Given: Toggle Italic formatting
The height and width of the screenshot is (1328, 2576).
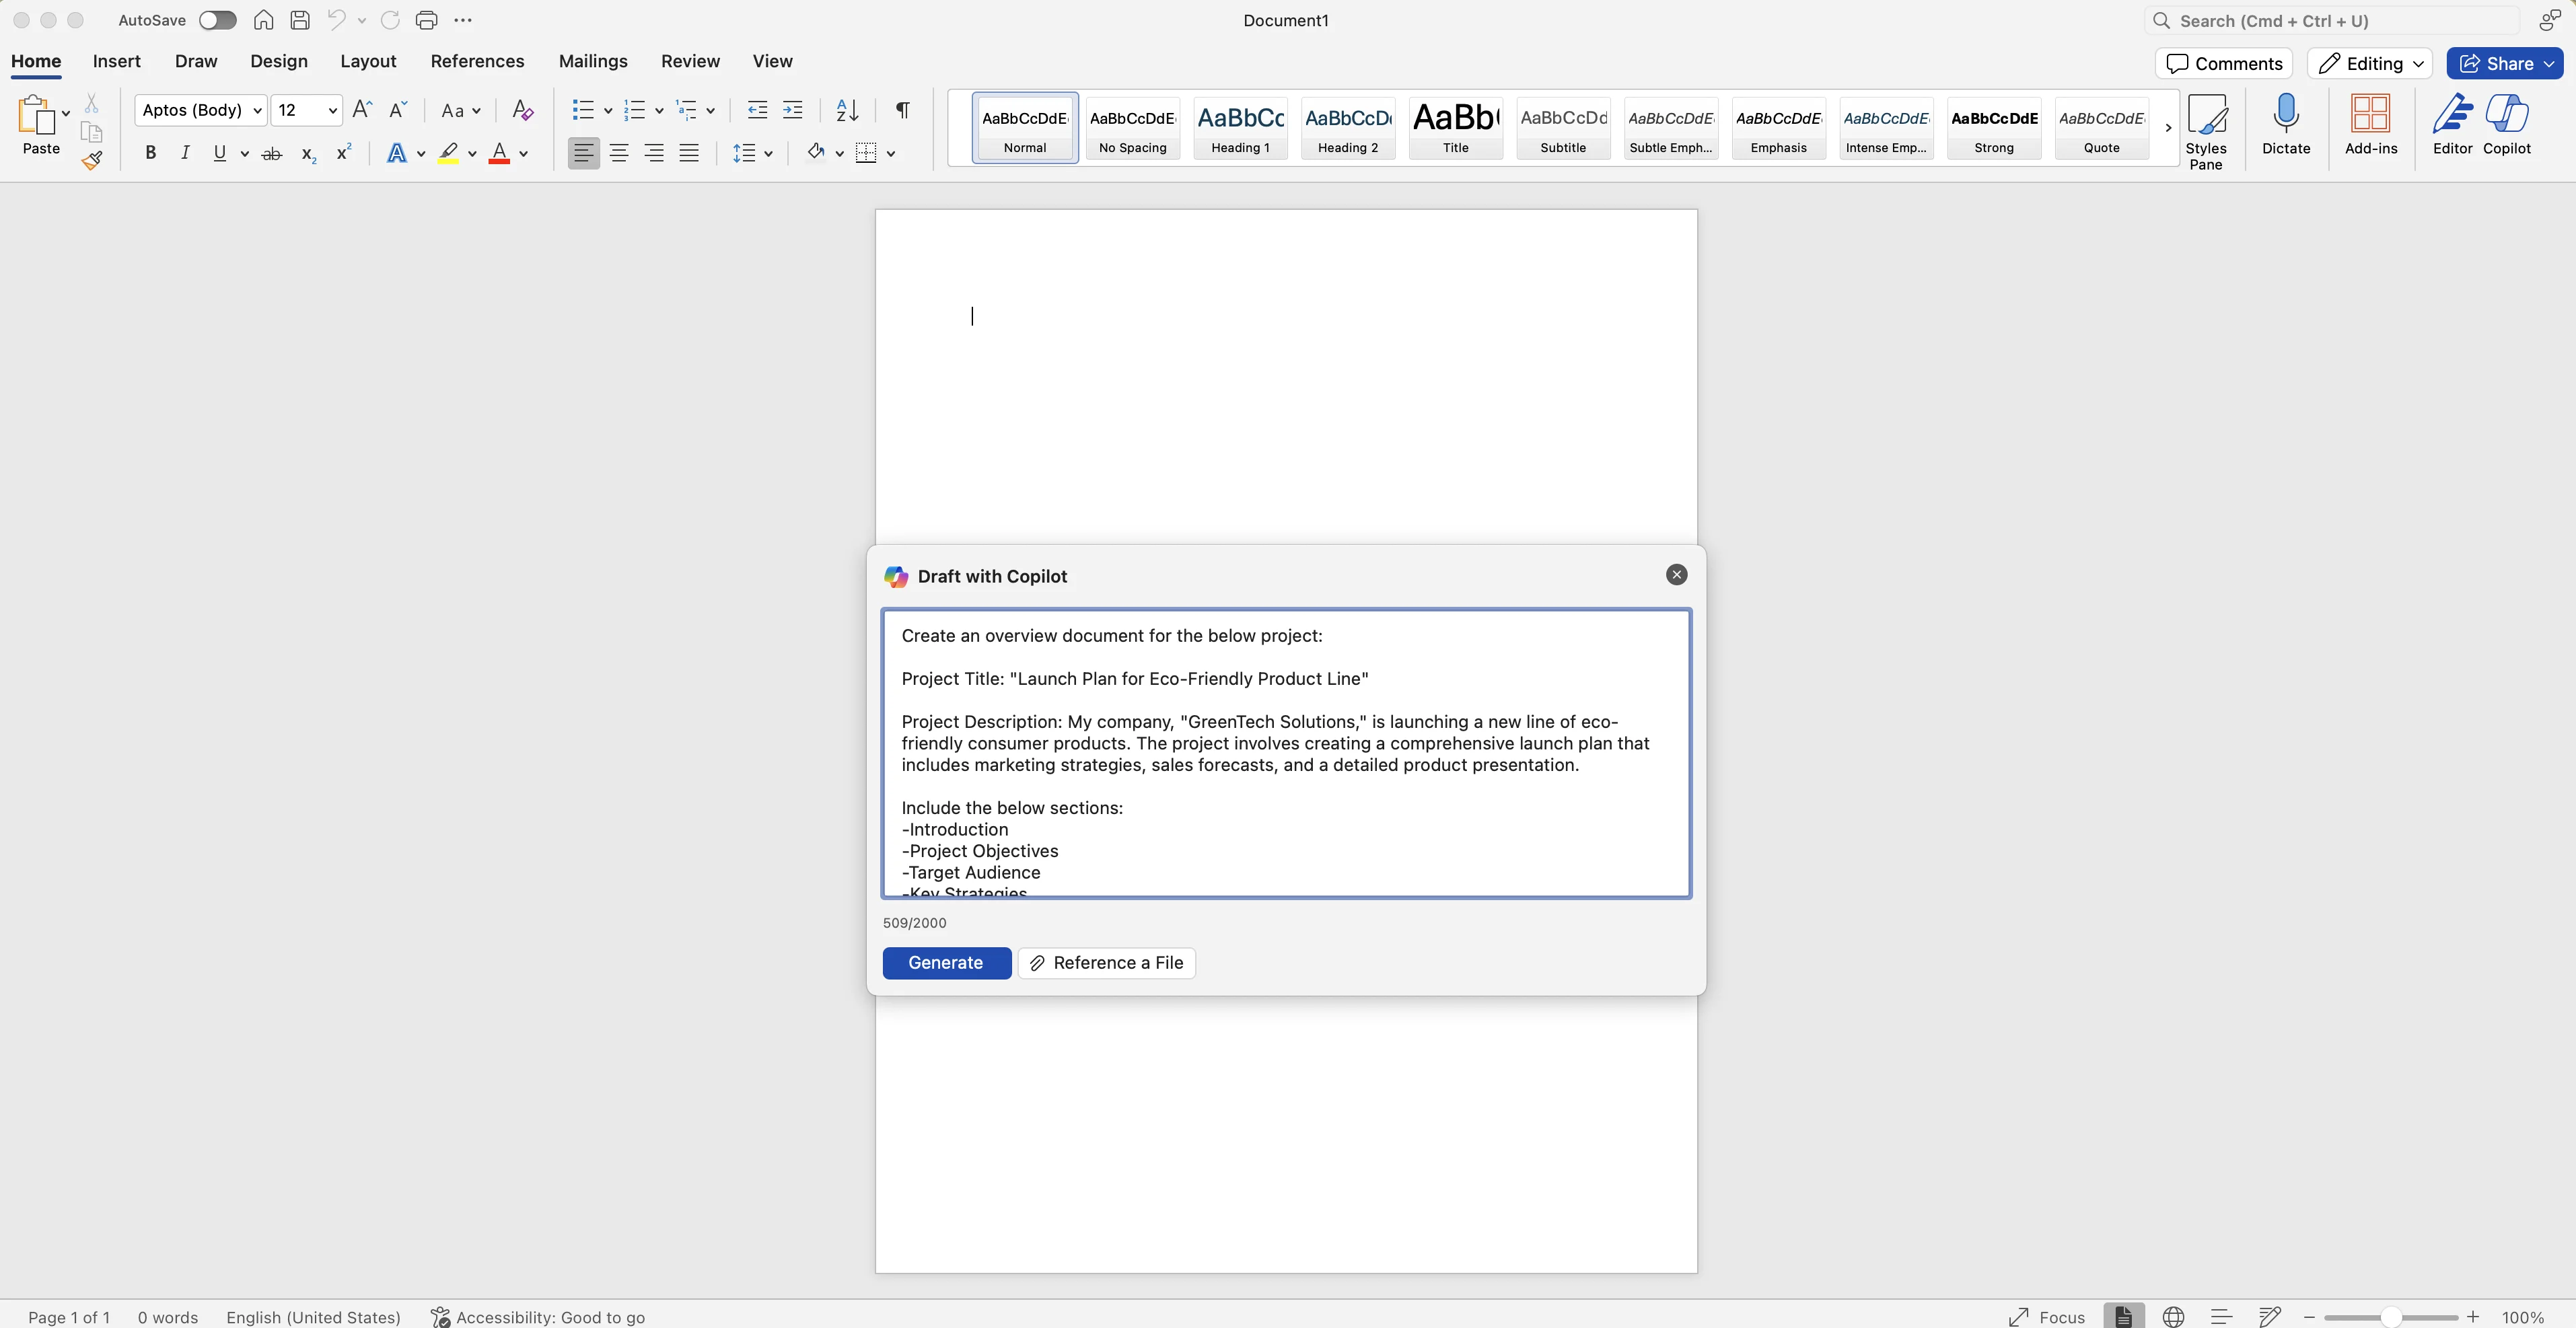Looking at the screenshot, I should pos(185,153).
